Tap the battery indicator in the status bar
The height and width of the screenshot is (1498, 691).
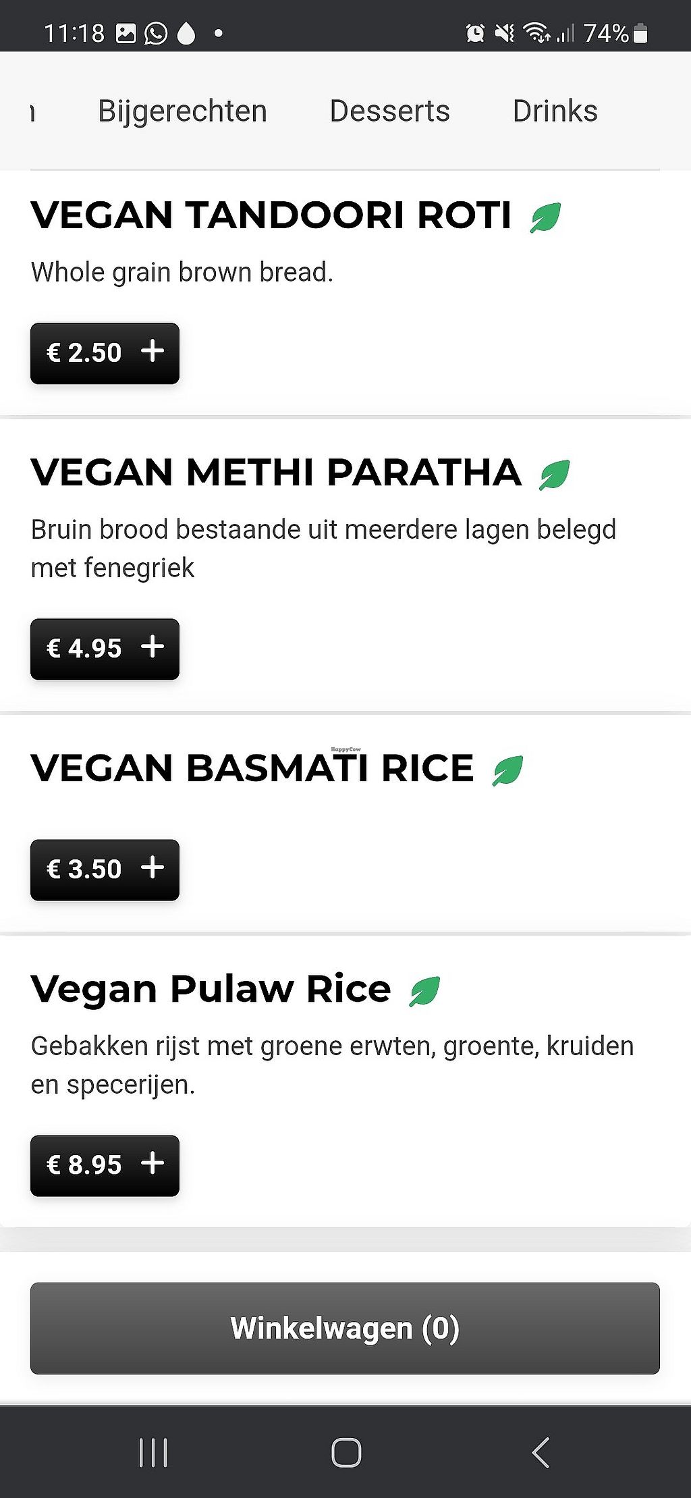641,33
